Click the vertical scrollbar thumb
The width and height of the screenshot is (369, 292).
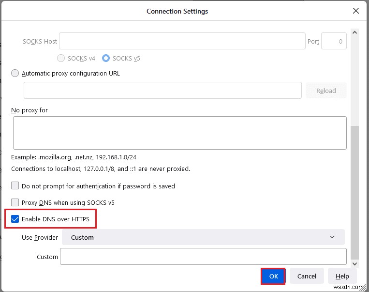pos(354,193)
